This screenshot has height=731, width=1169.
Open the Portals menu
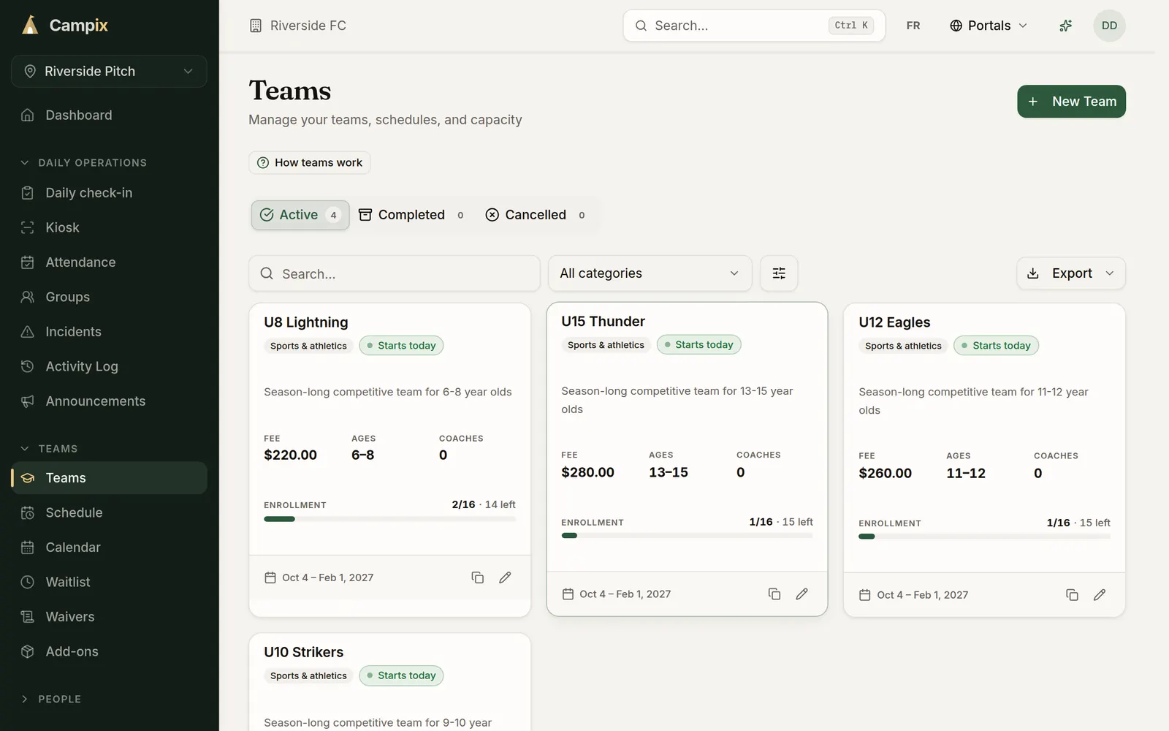point(989,26)
